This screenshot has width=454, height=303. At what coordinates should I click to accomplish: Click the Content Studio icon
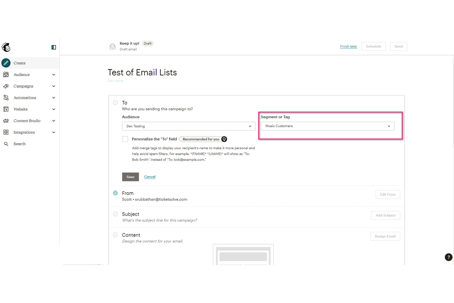(x=6, y=121)
